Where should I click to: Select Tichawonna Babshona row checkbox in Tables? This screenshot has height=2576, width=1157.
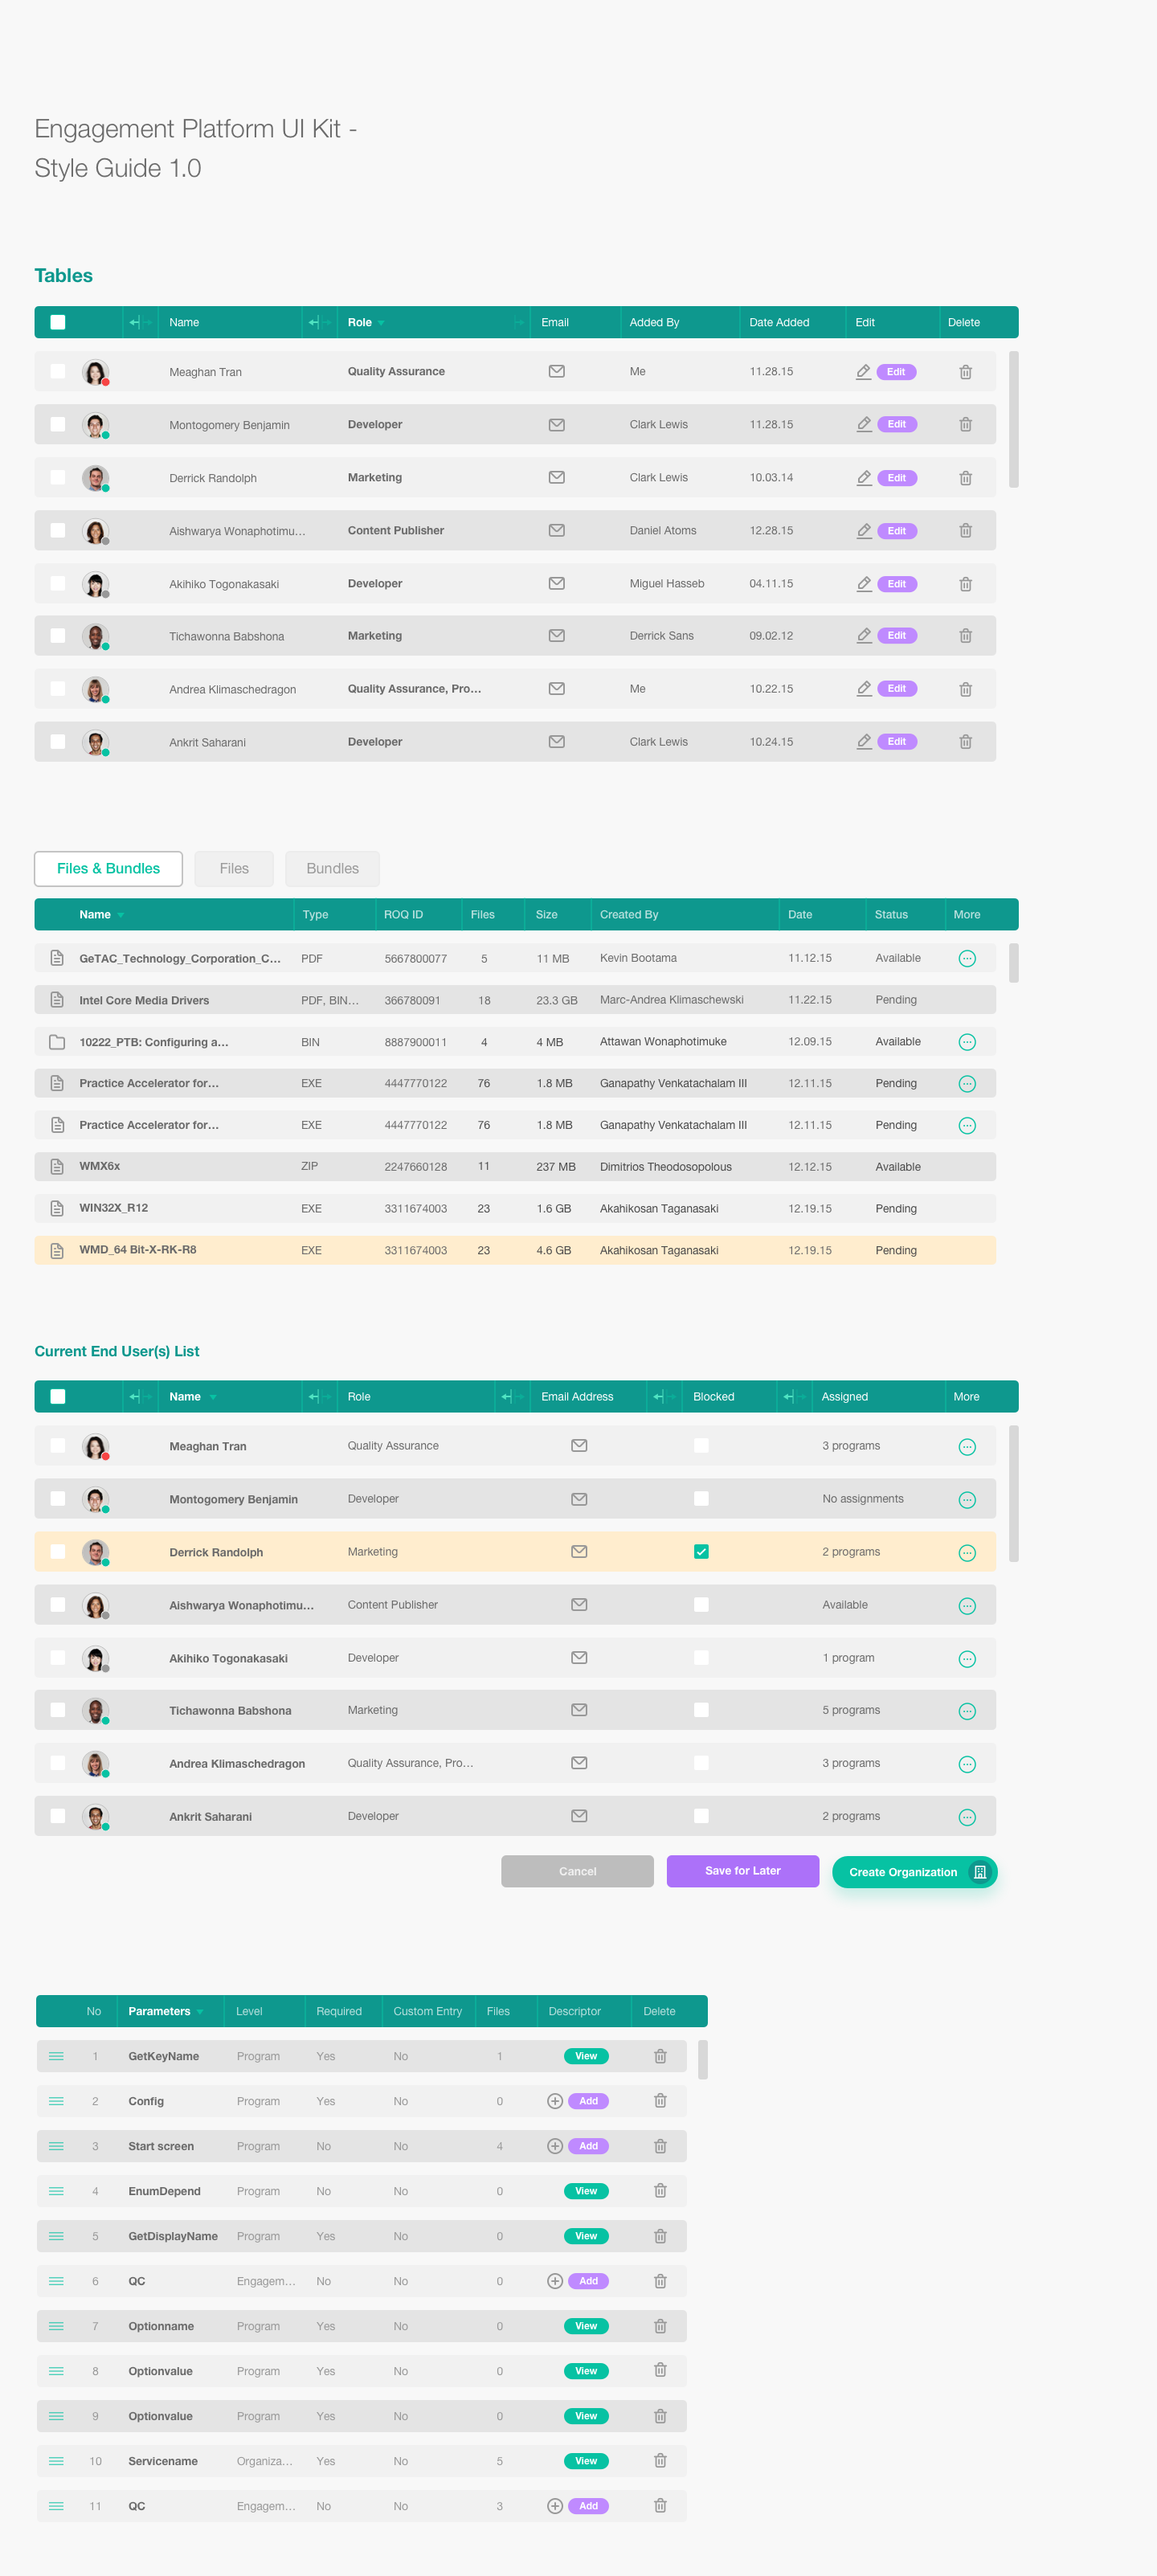coord(58,636)
